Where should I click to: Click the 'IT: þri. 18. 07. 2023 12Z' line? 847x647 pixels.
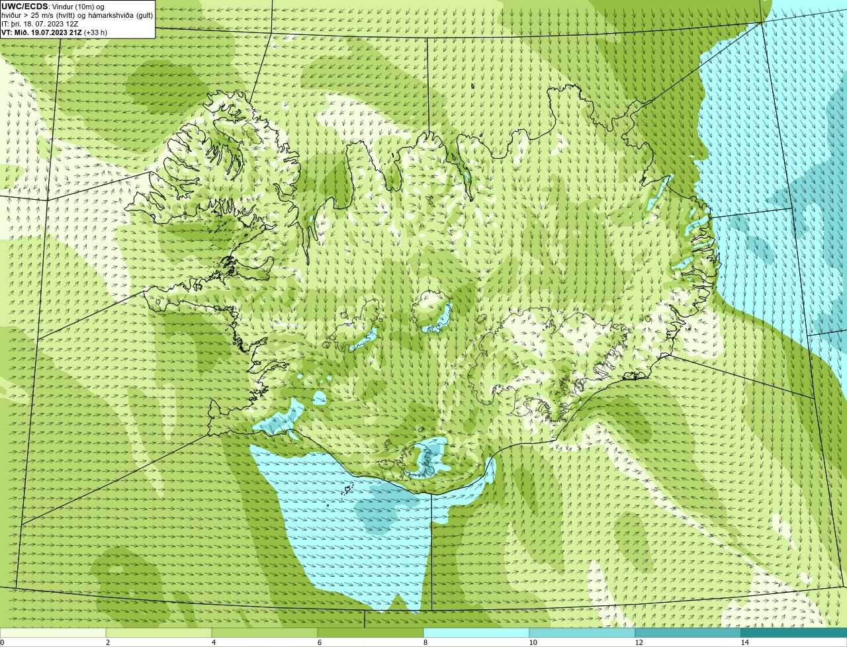pyautogui.click(x=40, y=23)
